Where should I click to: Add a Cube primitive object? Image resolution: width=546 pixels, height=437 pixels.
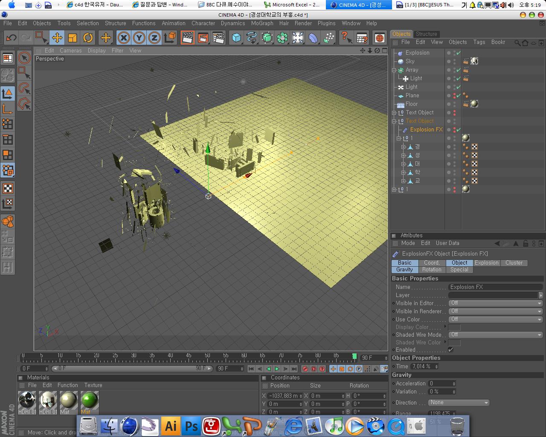pyautogui.click(x=236, y=38)
